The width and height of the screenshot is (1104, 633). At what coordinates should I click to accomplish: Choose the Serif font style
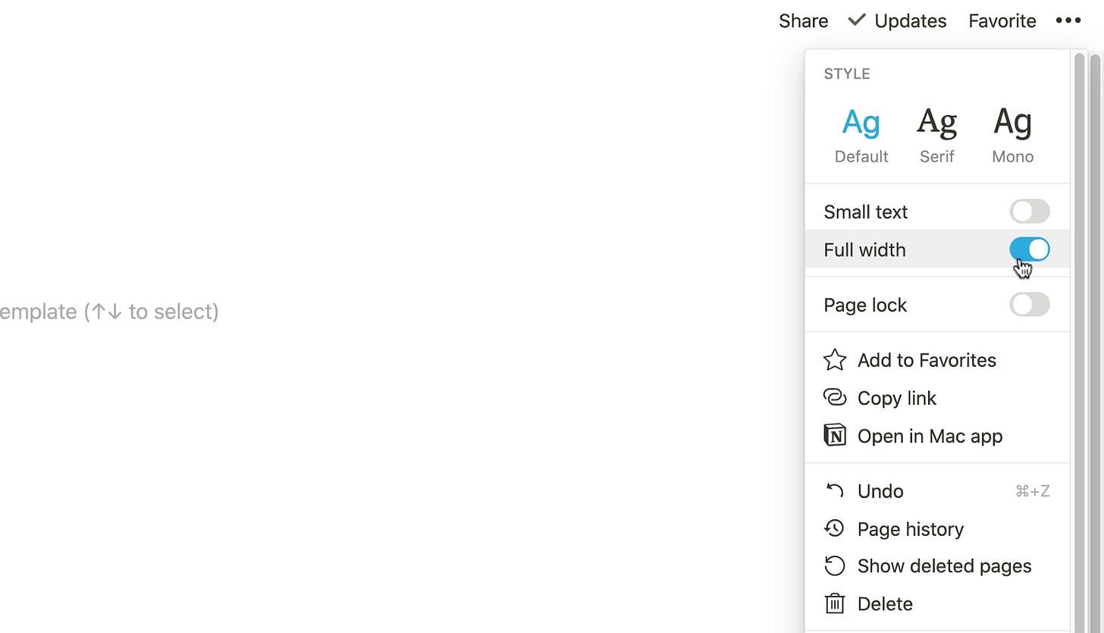(x=937, y=135)
